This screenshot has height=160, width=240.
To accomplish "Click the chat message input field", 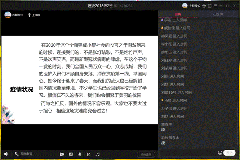I will 187,152.
